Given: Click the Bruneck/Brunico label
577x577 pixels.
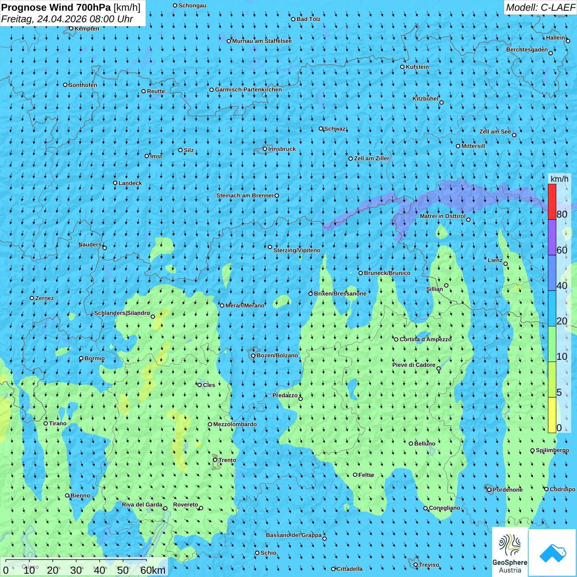Looking at the screenshot, I should [x=387, y=273].
